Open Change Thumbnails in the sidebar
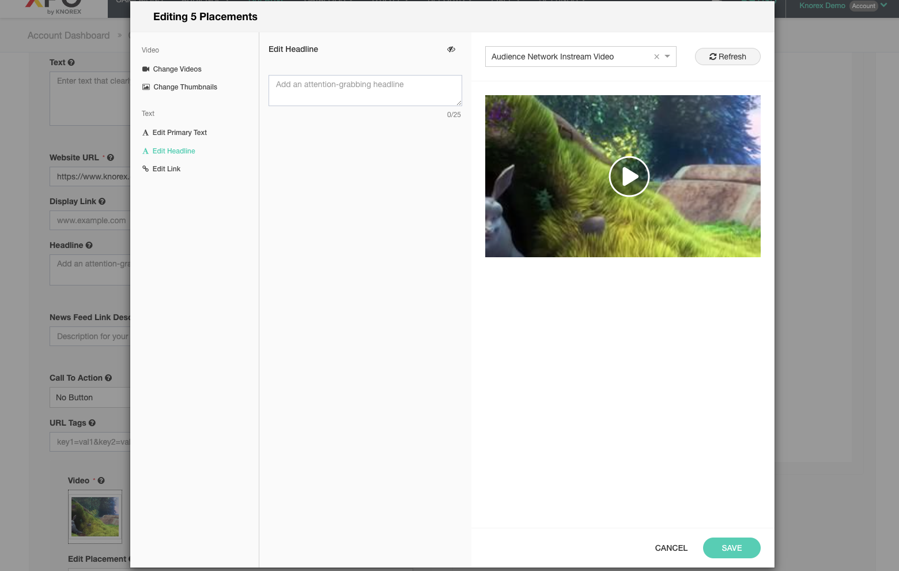 pos(185,87)
